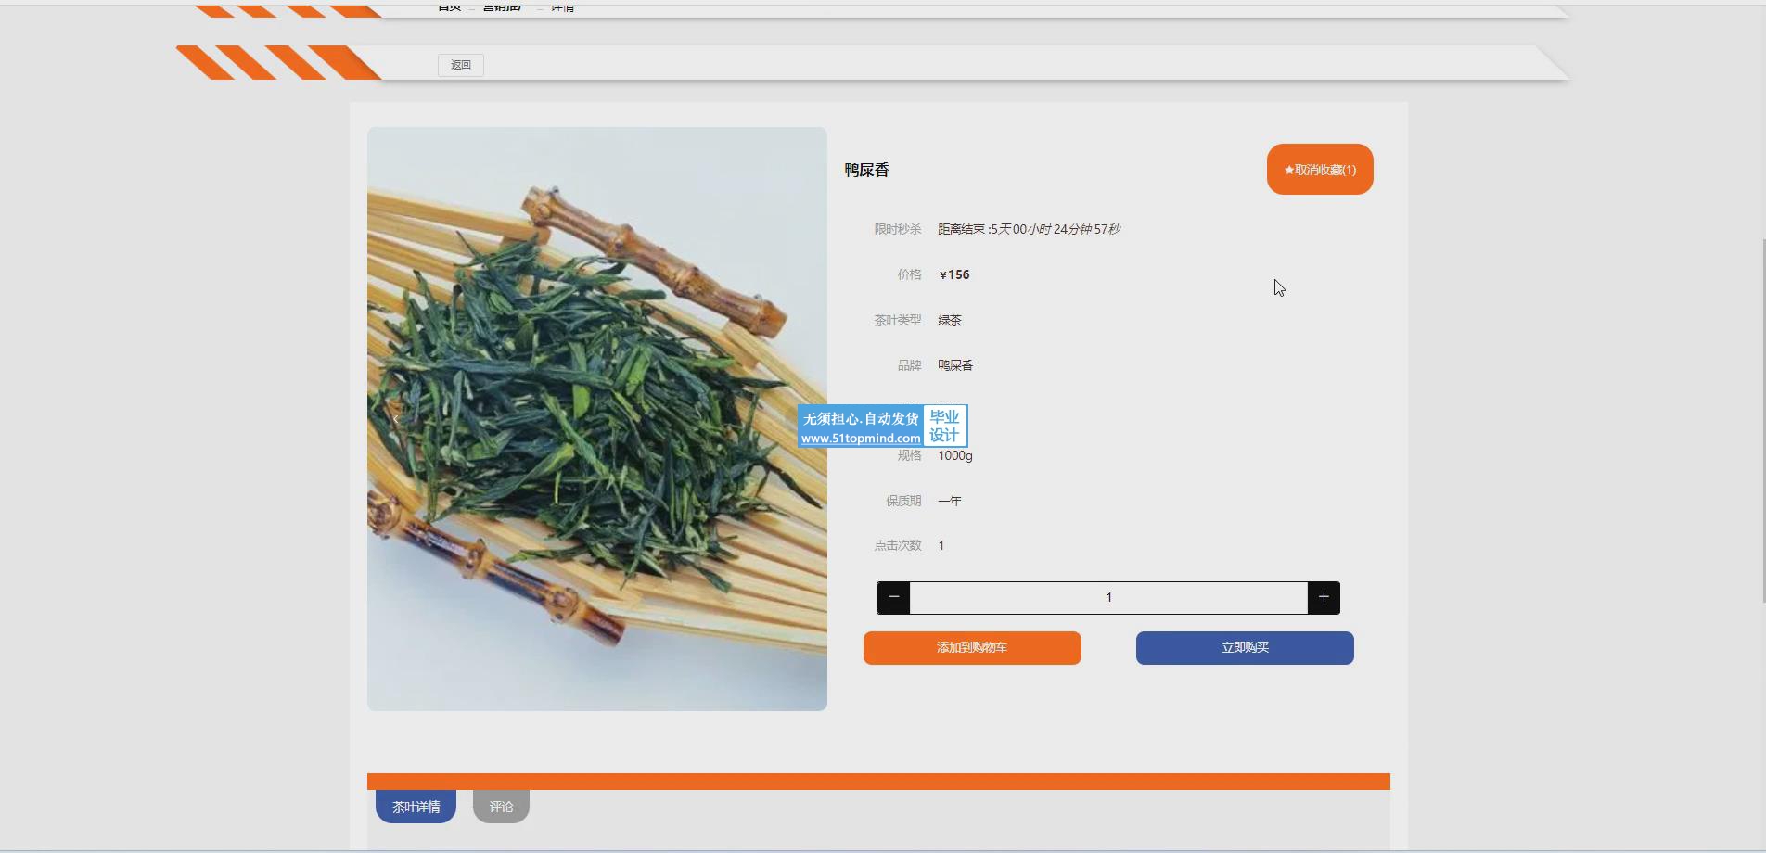Click the 保质期 label
This screenshot has height=853, width=1766.
point(903,501)
